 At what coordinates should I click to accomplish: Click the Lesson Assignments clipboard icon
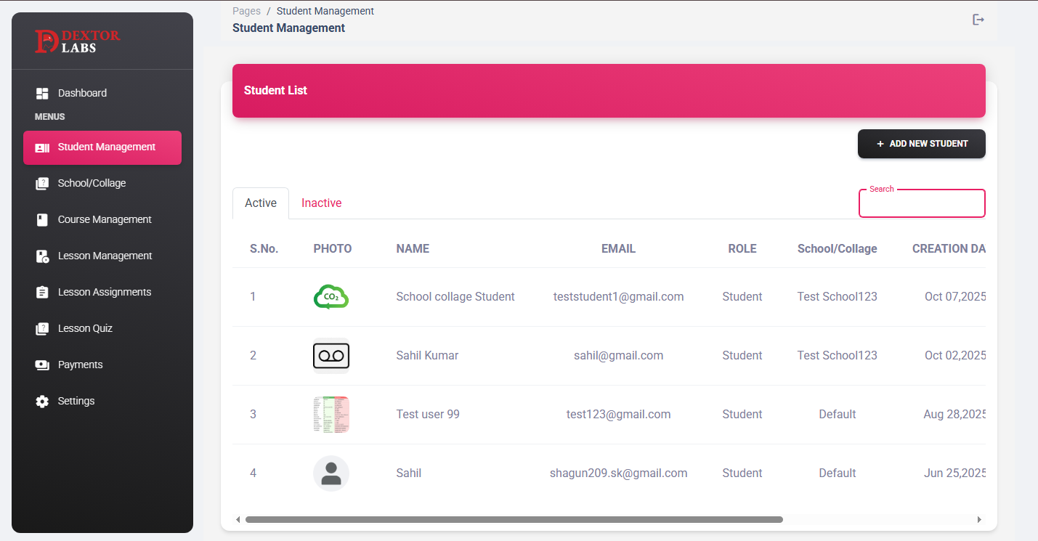tap(42, 292)
